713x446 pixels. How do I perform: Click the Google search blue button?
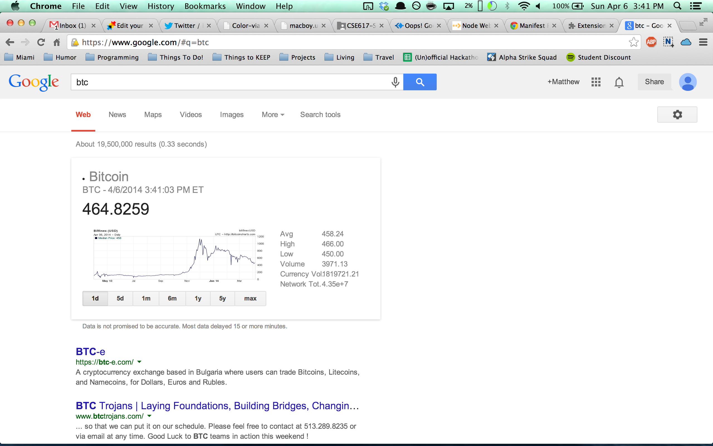click(419, 82)
